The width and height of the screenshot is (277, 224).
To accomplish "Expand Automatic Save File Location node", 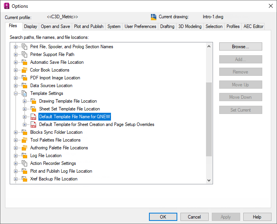I will pyautogui.click(x=16, y=63).
